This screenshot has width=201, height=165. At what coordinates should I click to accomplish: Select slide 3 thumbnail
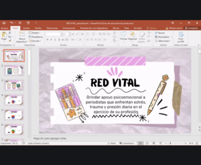coord(14,85)
